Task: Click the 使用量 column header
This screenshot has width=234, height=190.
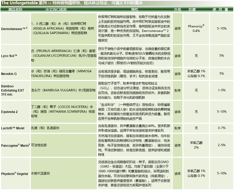Action: coord(220,9)
